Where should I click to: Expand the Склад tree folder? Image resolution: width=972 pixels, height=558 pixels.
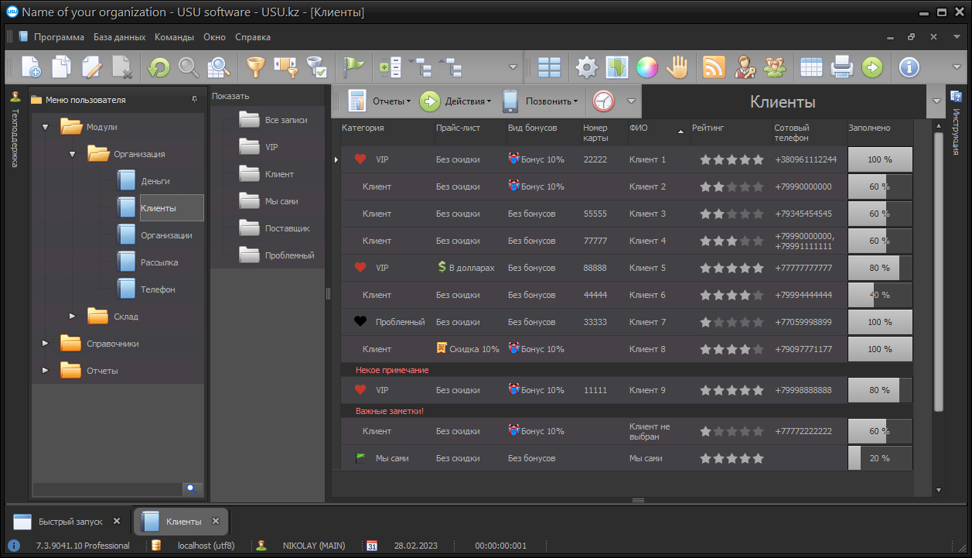(73, 316)
